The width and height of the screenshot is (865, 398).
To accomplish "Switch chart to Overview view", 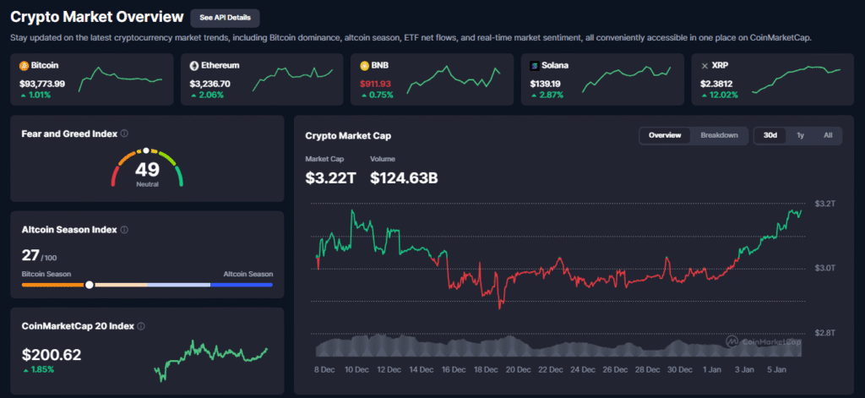I will pyautogui.click(x=665, y=135).
